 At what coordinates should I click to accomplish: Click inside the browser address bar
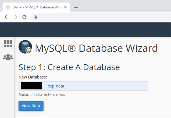[101, 17]
